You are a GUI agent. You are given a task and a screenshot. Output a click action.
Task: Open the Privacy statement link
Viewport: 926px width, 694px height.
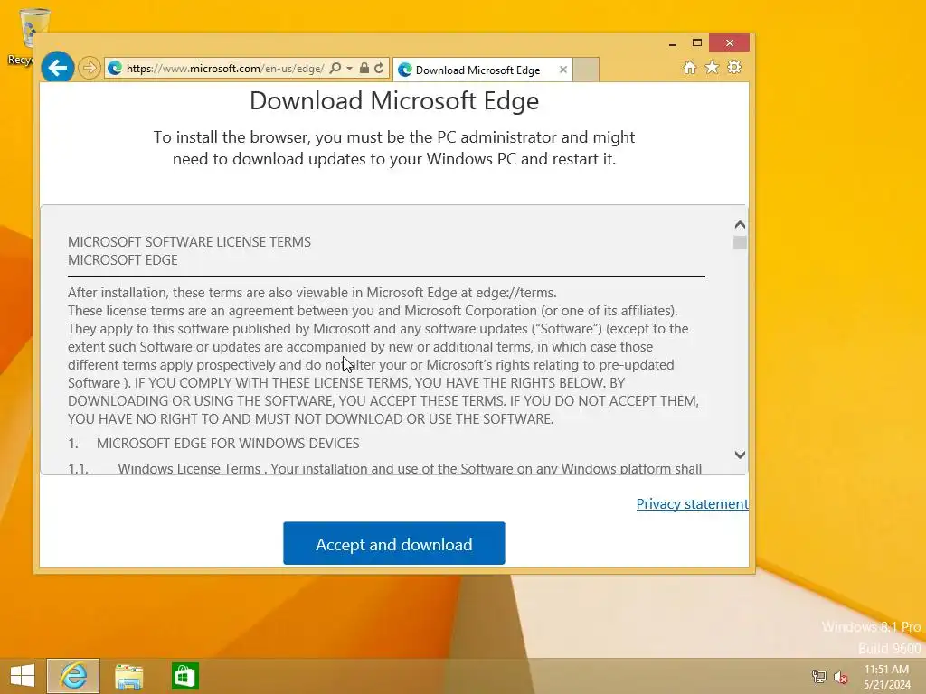692,504
